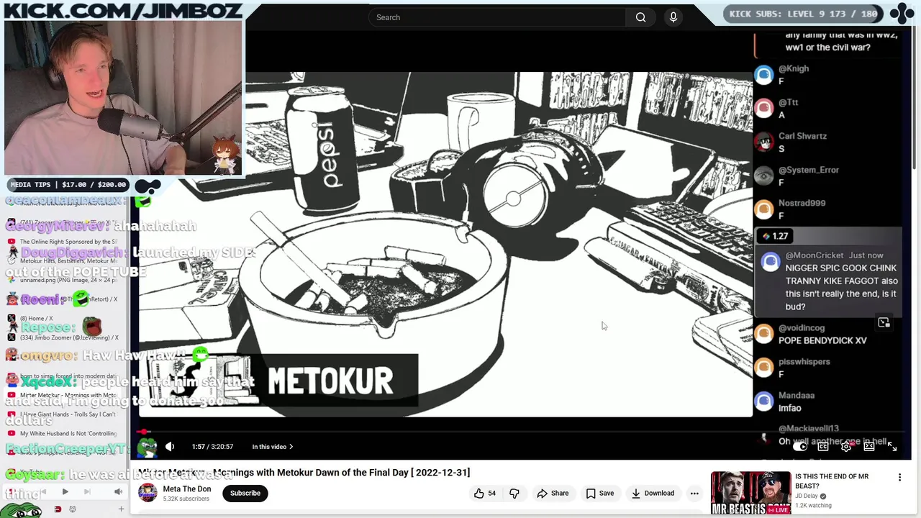Image resolution: width=921 pixels, height=518 pixels.
Task: Open the player settings gear
Action: point(846,447)
